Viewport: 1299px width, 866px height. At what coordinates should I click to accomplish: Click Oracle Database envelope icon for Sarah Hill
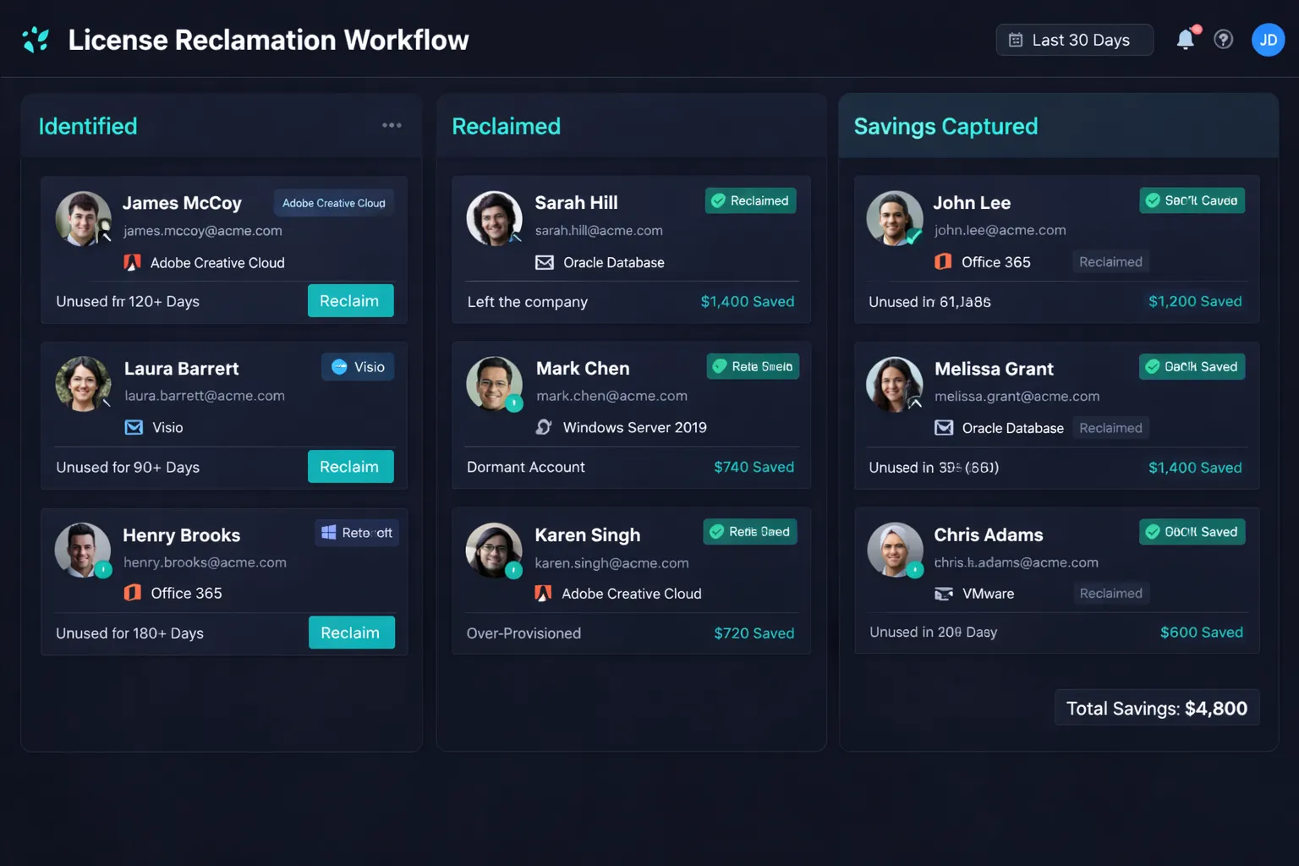tap(545, 263)
